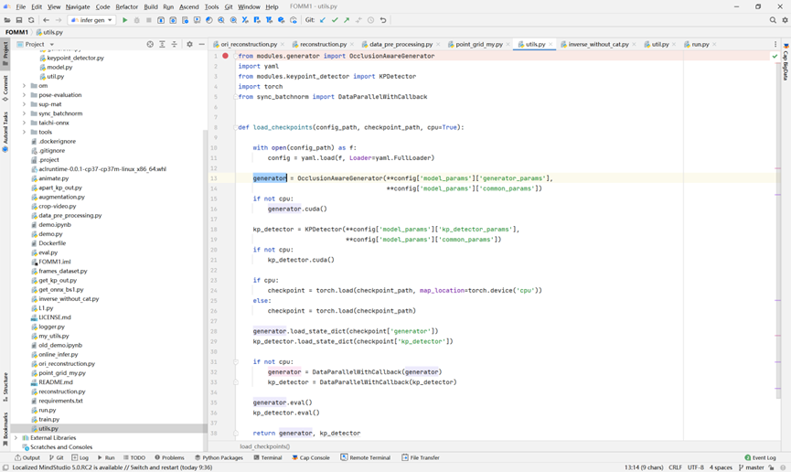
Task: Expand the pose-evaluation folder
Action: pyautogui.click(x=25, y=95)
